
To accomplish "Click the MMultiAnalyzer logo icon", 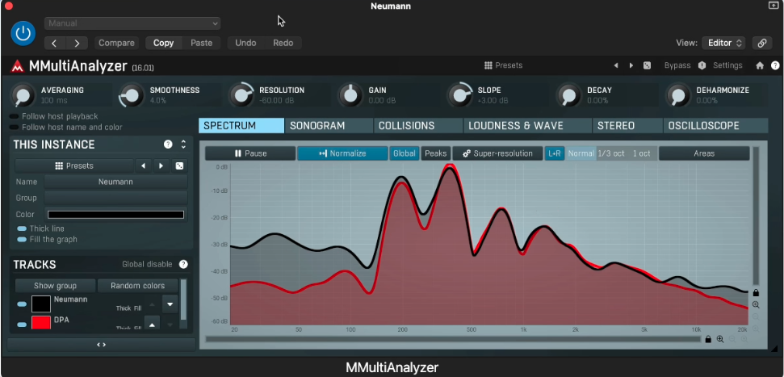I will click(x=18, y=66).
